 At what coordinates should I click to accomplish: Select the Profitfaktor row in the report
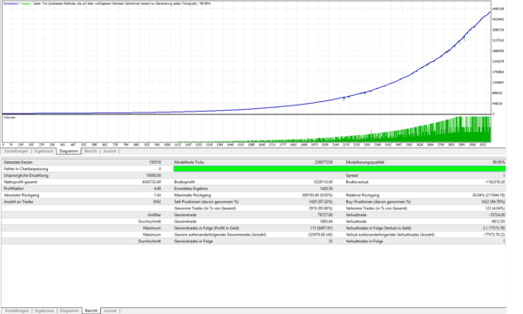[83, 188]
